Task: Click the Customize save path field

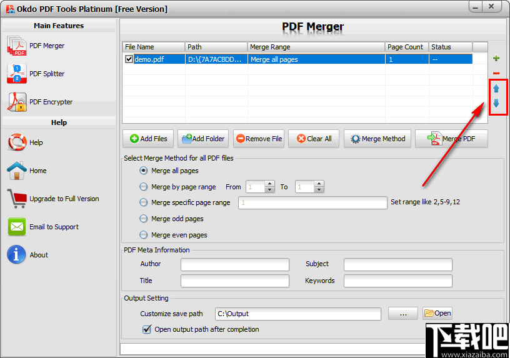Action: (x=298, y=314)
